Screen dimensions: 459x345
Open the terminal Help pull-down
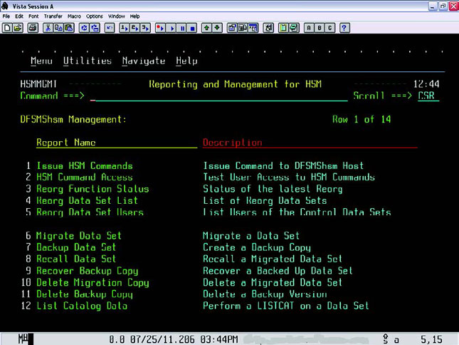point(186,61)
